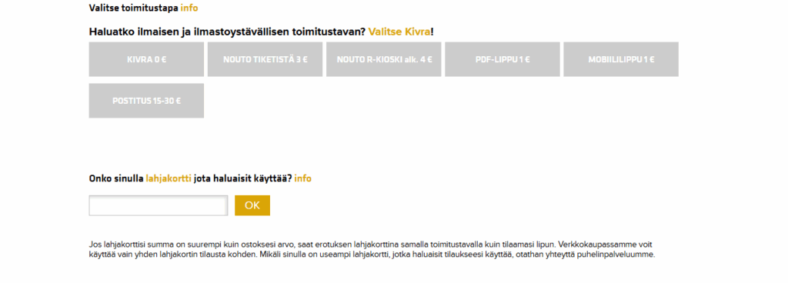This screenshot has height=283, width=788.
Task: Open the lahjakortti link
Action: tap(169, 178)
